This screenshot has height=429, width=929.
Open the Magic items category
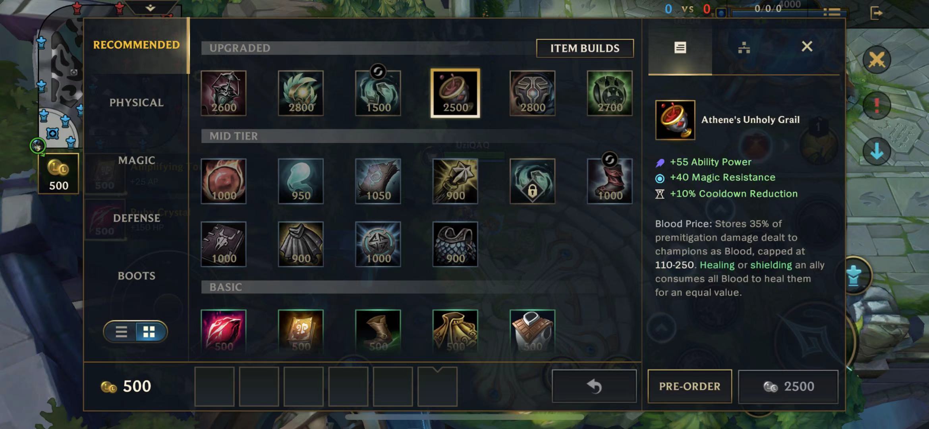pos(136,160)
